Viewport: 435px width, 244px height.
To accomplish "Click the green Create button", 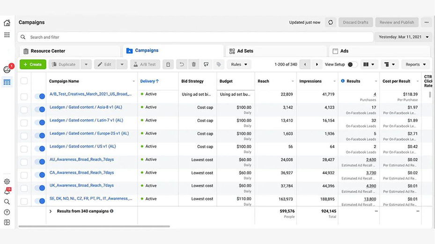I will point(33,65).
